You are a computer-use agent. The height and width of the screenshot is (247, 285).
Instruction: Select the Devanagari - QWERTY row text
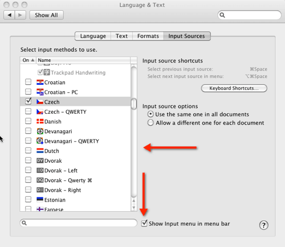(x=72, y=141)
